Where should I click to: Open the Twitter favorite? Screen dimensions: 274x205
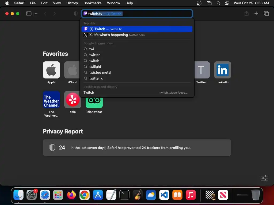202,70
